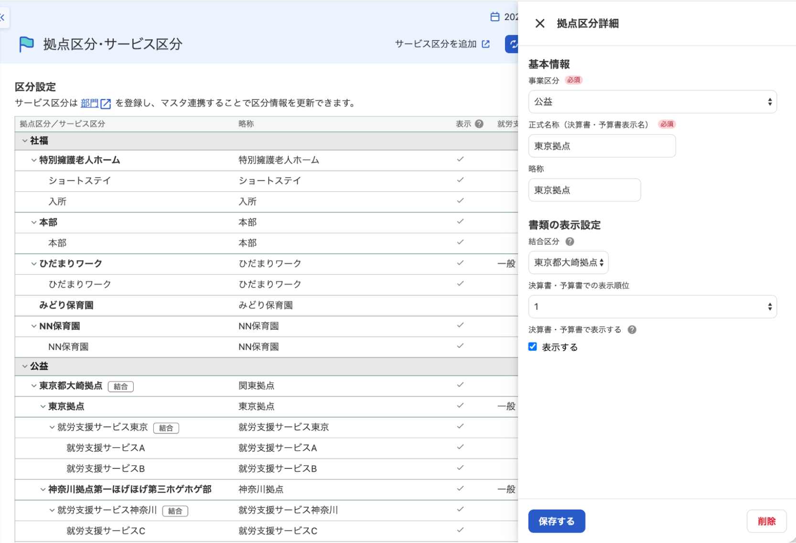The image size is (796, 543).
Task: Click the display checkmark in 就労支援サービスB row
Action: [460, 468]
